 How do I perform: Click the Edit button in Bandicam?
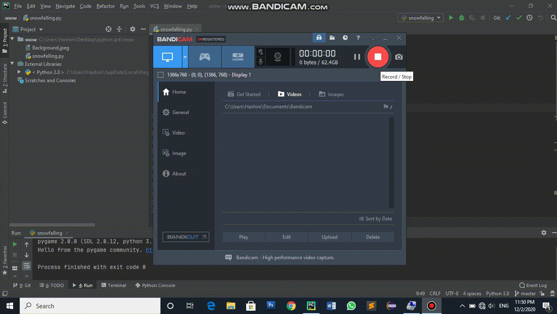coord(287,237)
